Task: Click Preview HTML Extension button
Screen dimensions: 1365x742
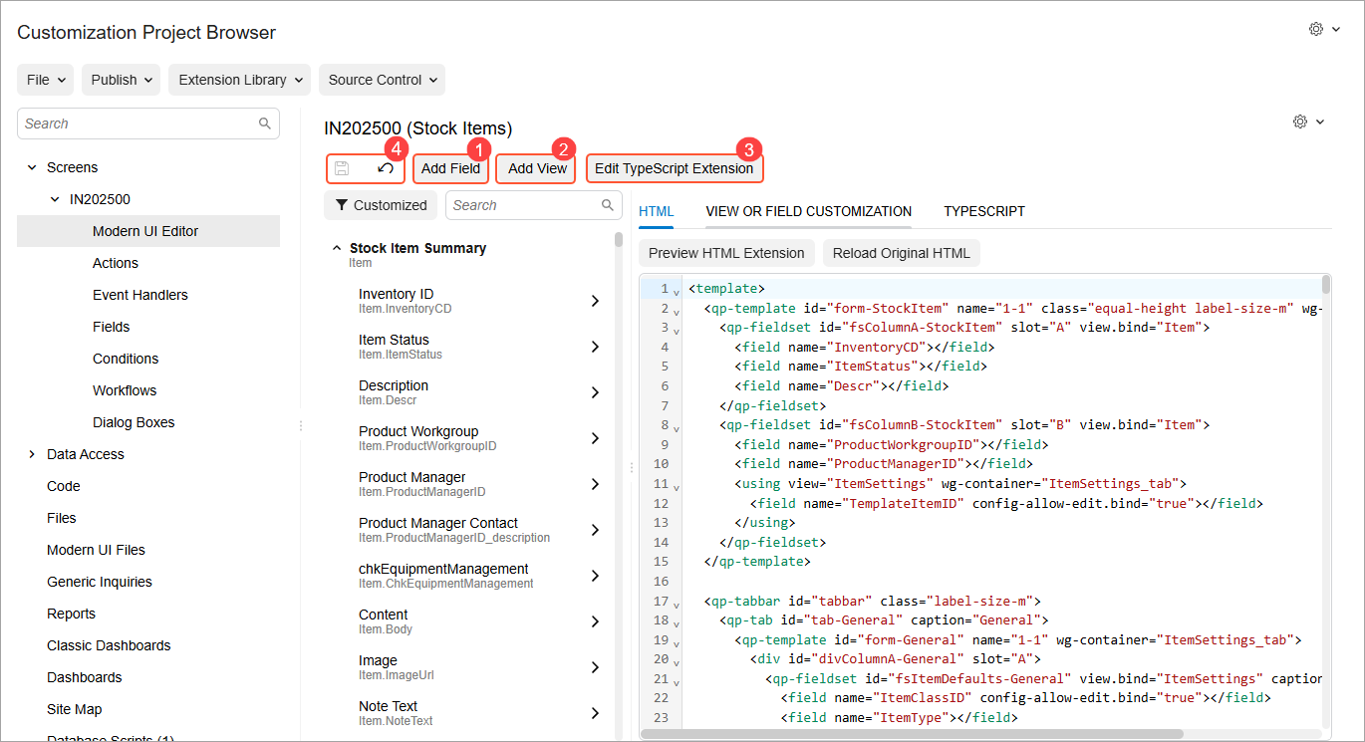Action: click(726, 253)
